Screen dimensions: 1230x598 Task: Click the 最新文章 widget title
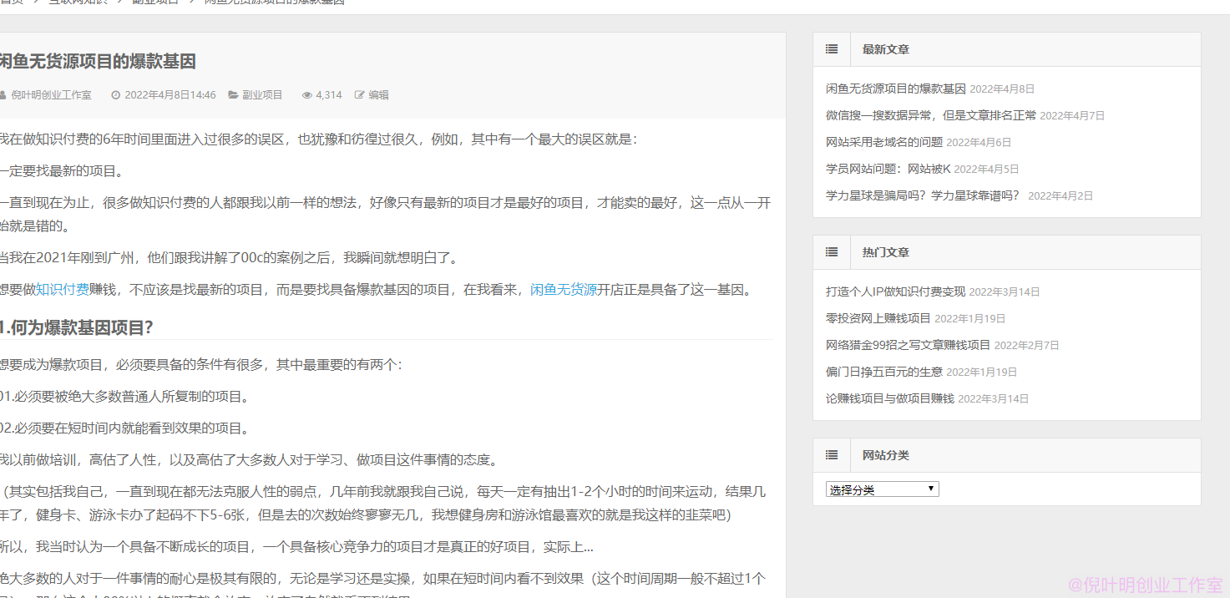point(886,49)
